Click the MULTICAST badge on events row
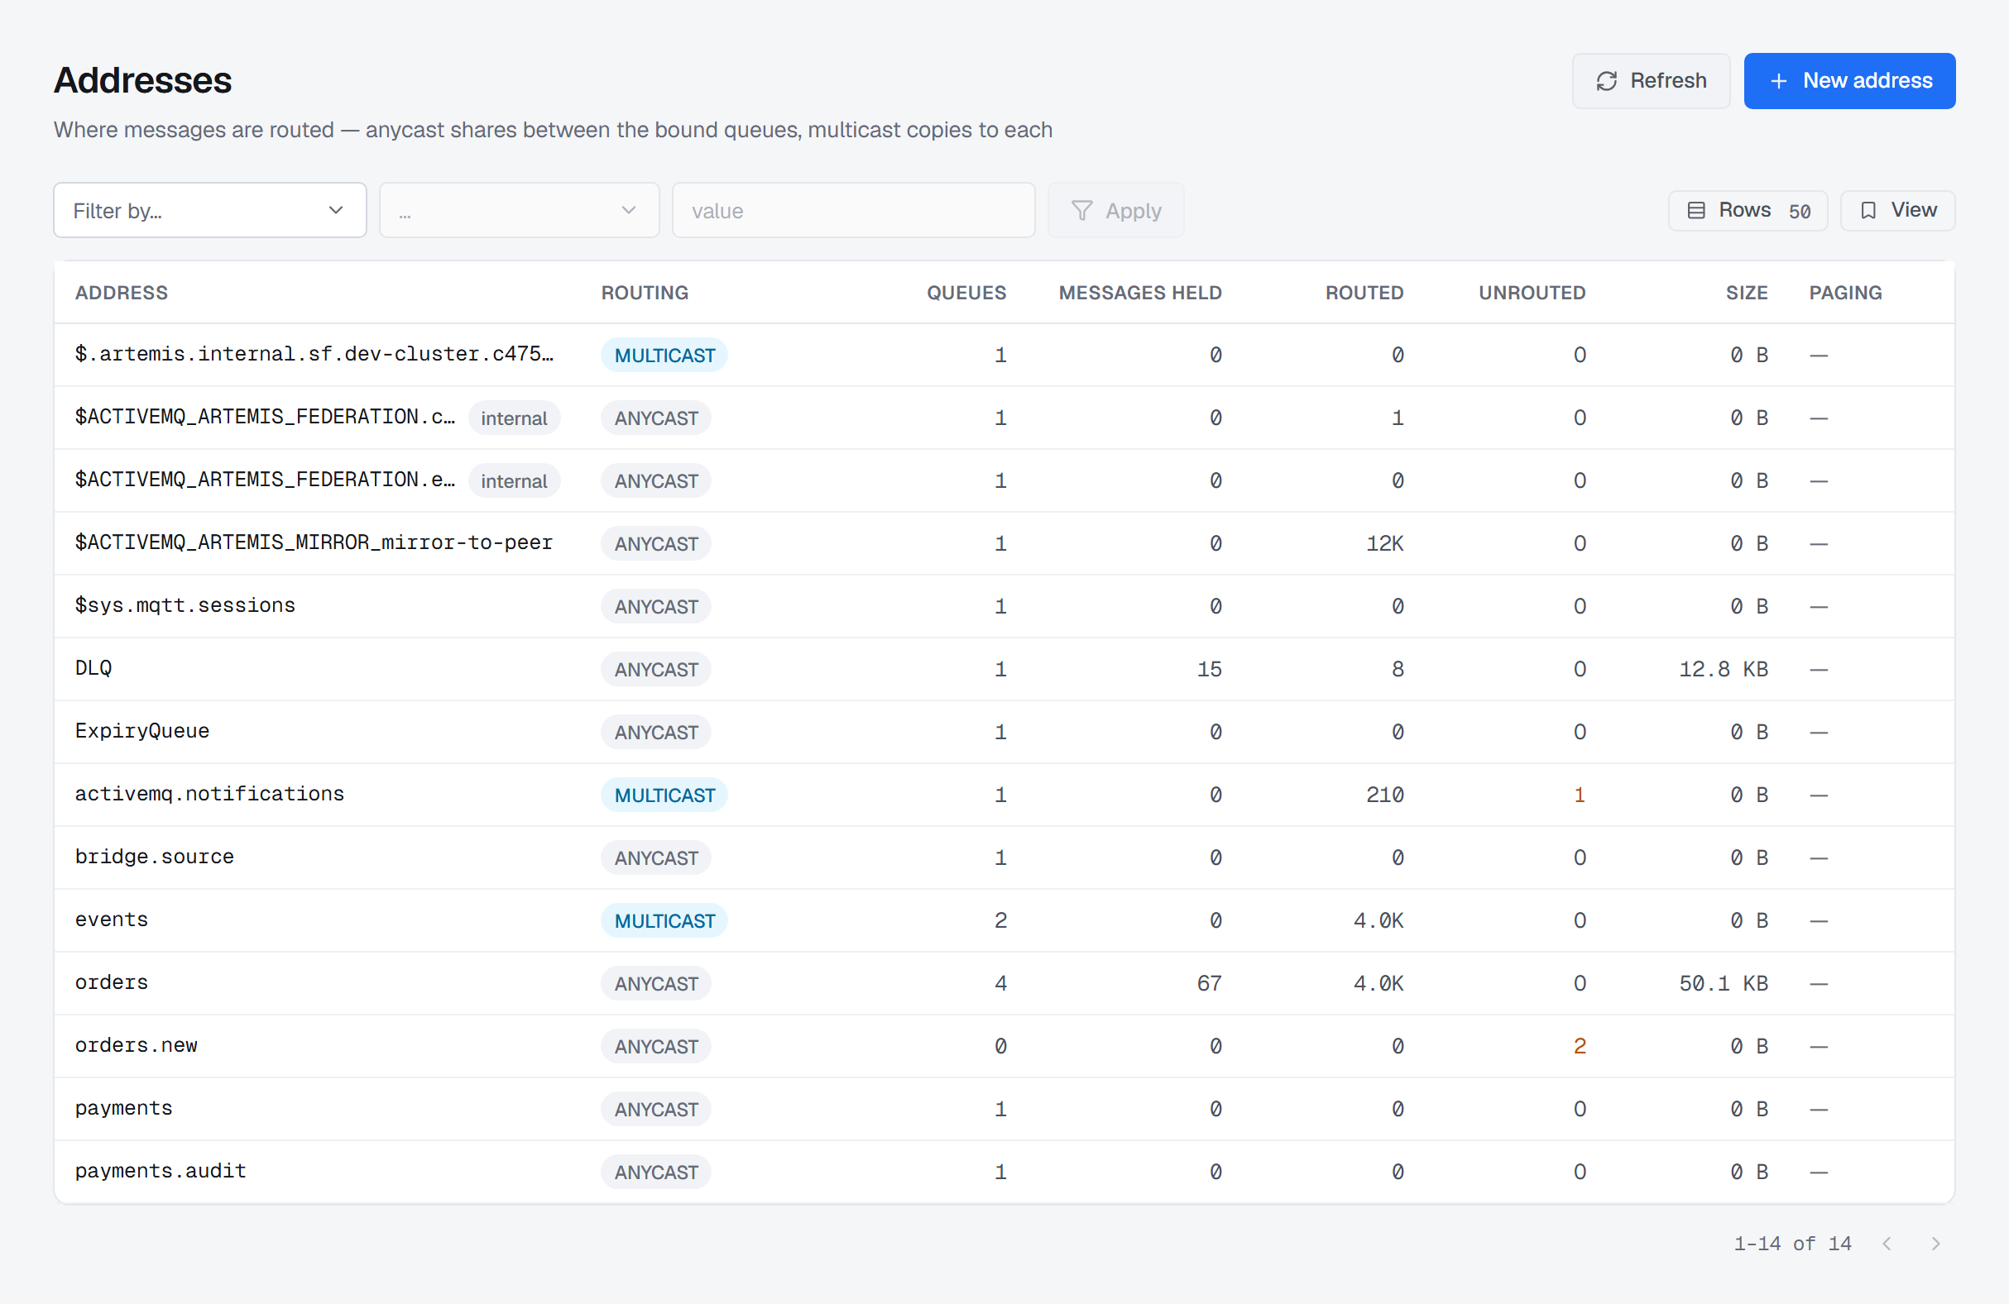Image resolution: width=2009 pixels, height=1304 pixels. [664, 921]
